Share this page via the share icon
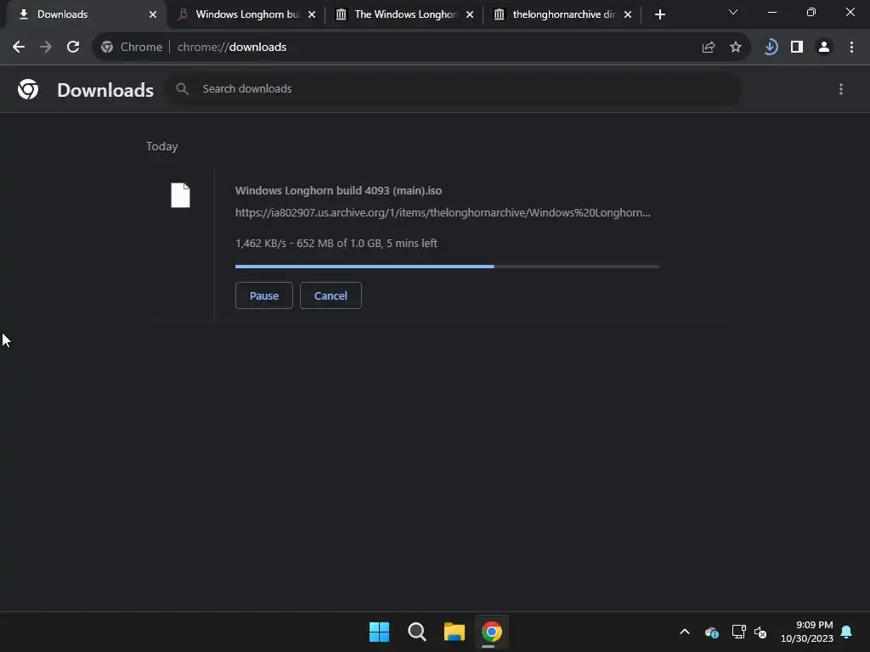The image size is (870, 652). click(x=709, y=48)
